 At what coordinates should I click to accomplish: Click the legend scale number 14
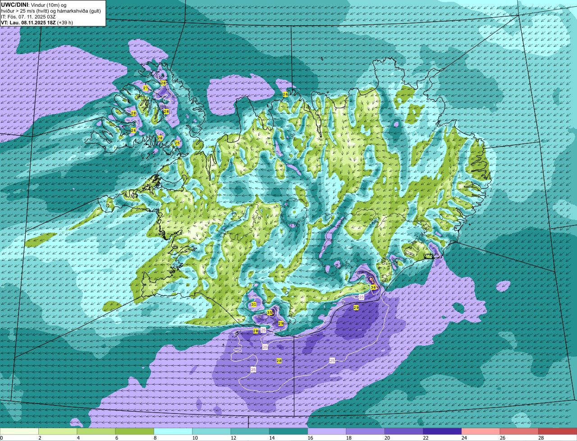click(x=271, y=438)
